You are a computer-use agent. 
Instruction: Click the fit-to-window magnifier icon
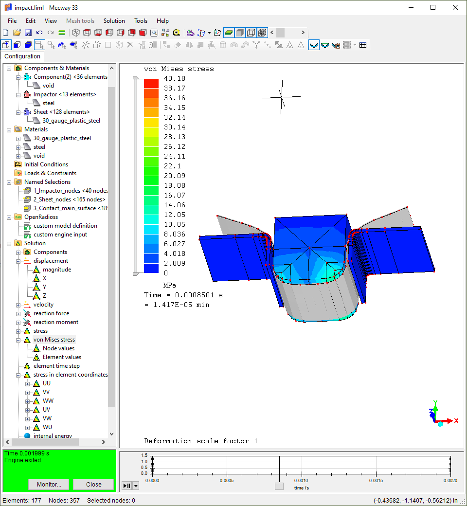coord(154,33)
